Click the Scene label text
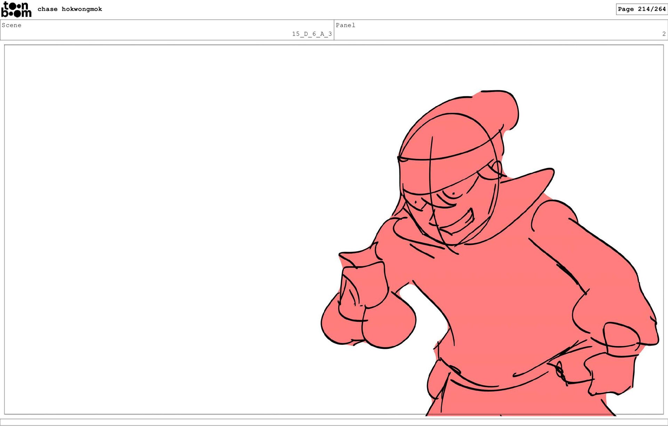Image resolution: width=668 pixels, height=432 pixels. click(11, 25)
